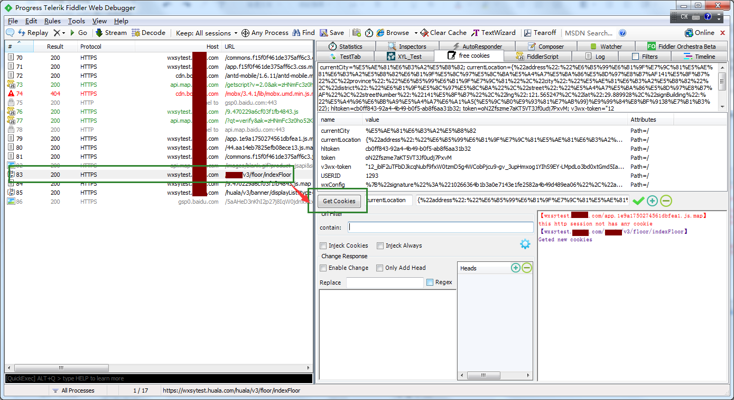Open the Timeline tab
This screenshot has height=400, width=734.
[700, 56]
